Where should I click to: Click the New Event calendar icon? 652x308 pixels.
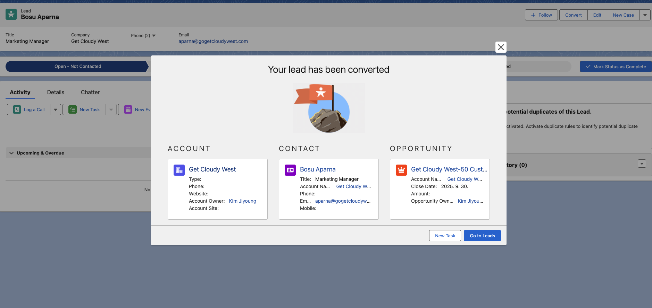coord(128,109)
